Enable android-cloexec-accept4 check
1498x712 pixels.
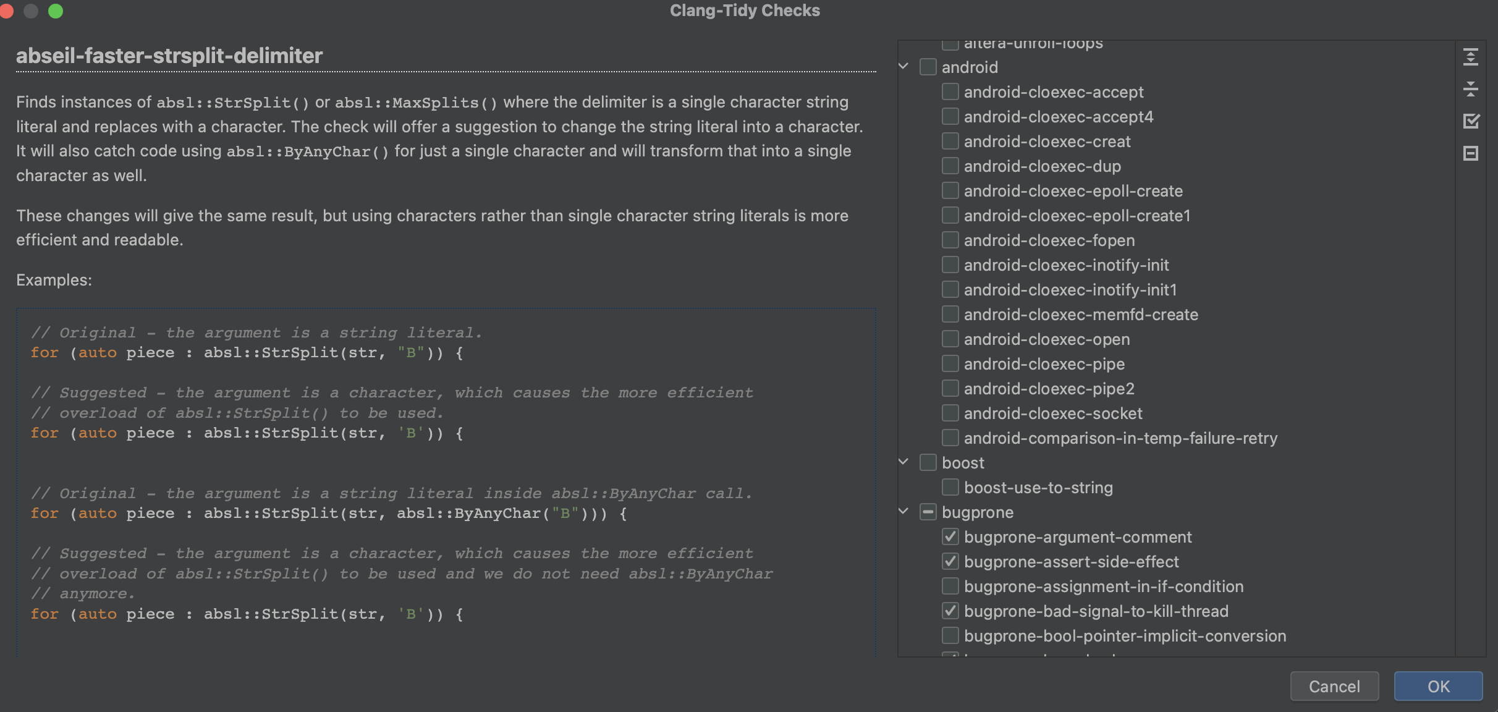pyautogui.click(x=950, y=116)
